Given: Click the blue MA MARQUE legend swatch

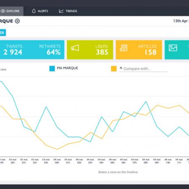Looking at the screenshot, I should pyautogui.click(x=52, y=68).
